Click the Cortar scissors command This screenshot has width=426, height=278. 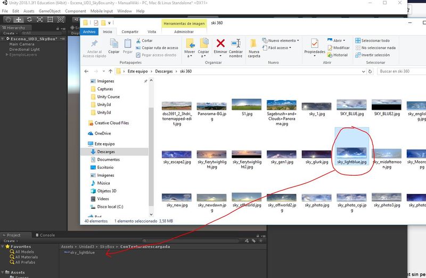144,40
